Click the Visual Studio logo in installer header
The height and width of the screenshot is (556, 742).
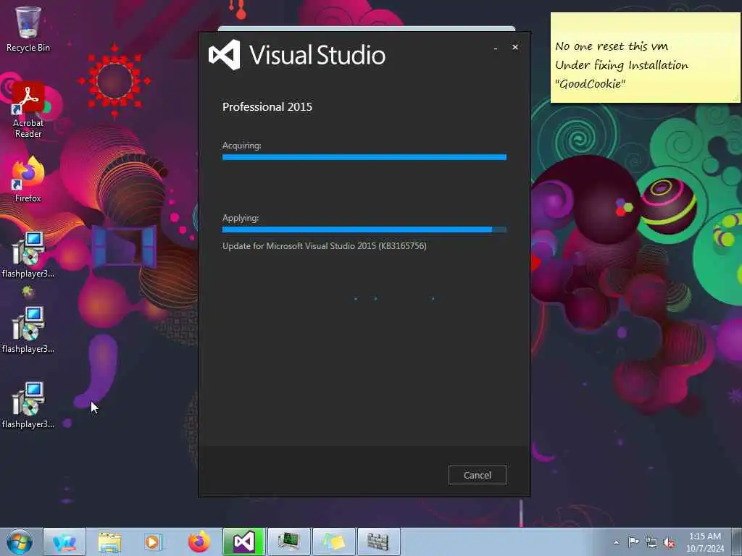pyautogui.click(x=225, y=55)
